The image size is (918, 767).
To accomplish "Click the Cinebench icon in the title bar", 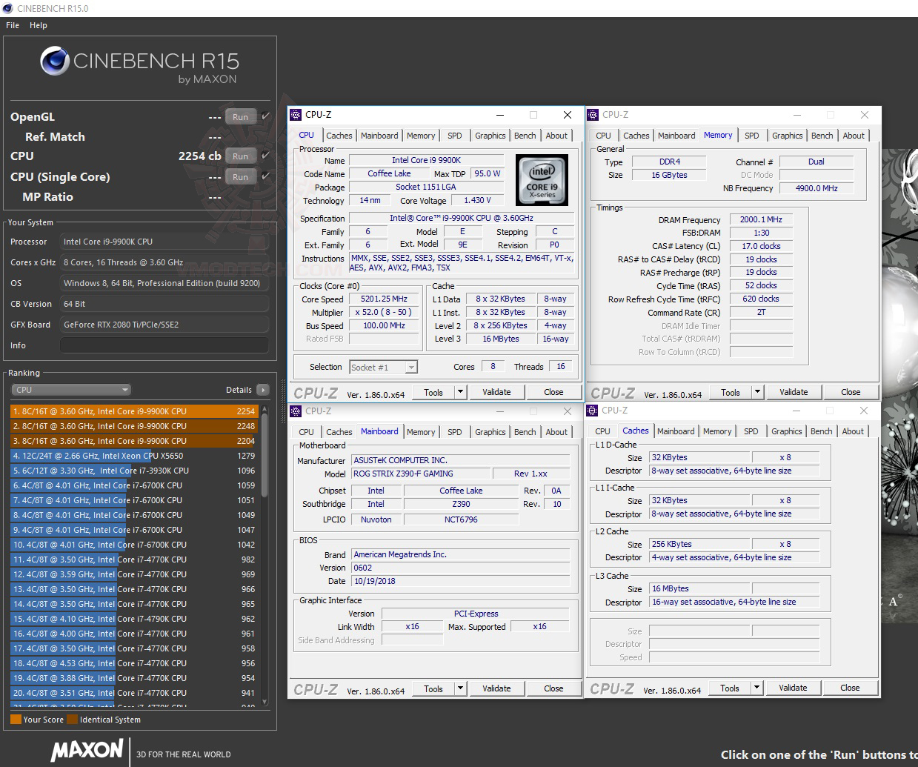I will point(7,10).
